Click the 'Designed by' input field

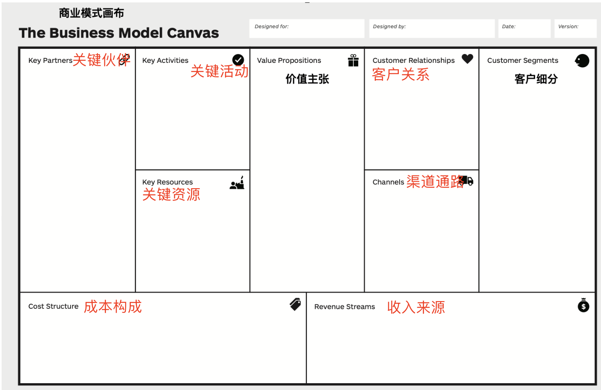tap(431, 29)
